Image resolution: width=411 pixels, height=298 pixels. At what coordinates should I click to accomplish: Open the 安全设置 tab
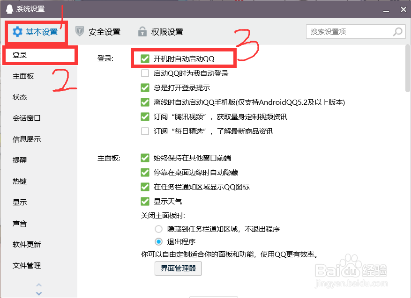(x=98, y=32)
